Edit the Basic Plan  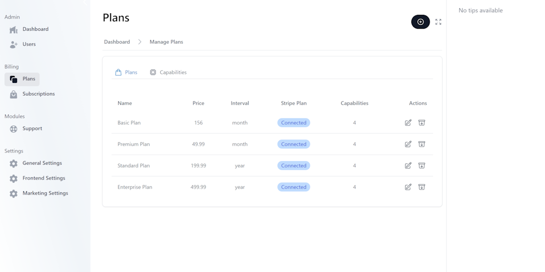(408, 123)
